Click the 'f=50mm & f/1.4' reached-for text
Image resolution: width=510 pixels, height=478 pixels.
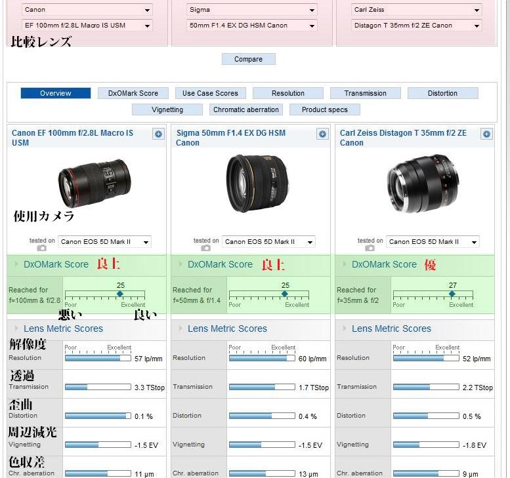(x=196, y=300)
